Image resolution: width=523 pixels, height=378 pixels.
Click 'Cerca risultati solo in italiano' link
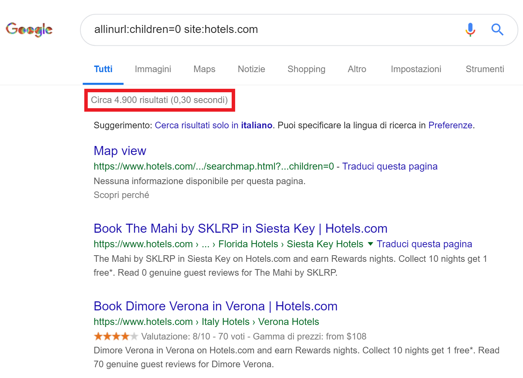pyautogui.click(x=213, y=125)
